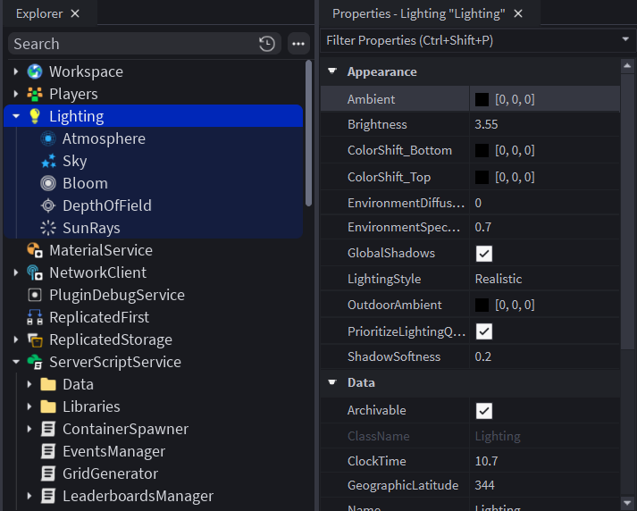Open Explorer options menu with three dots
Screen dimensions: 637x511
click(x=298, y=44)
